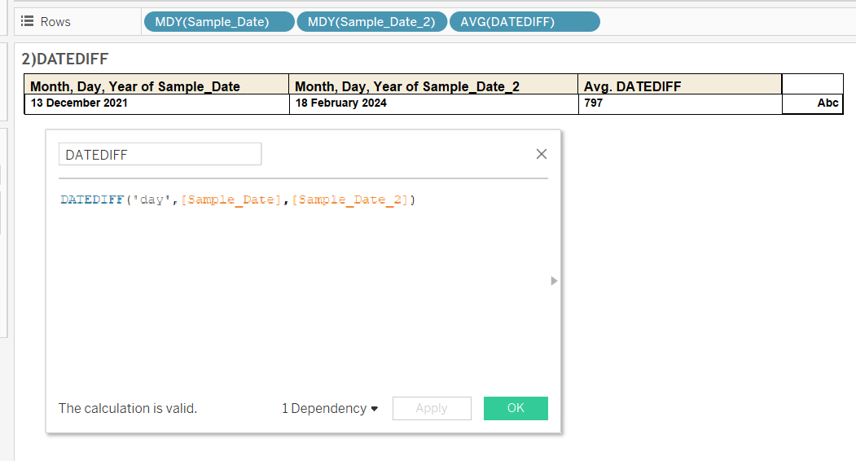Click the green OK button

click(516, 409)
